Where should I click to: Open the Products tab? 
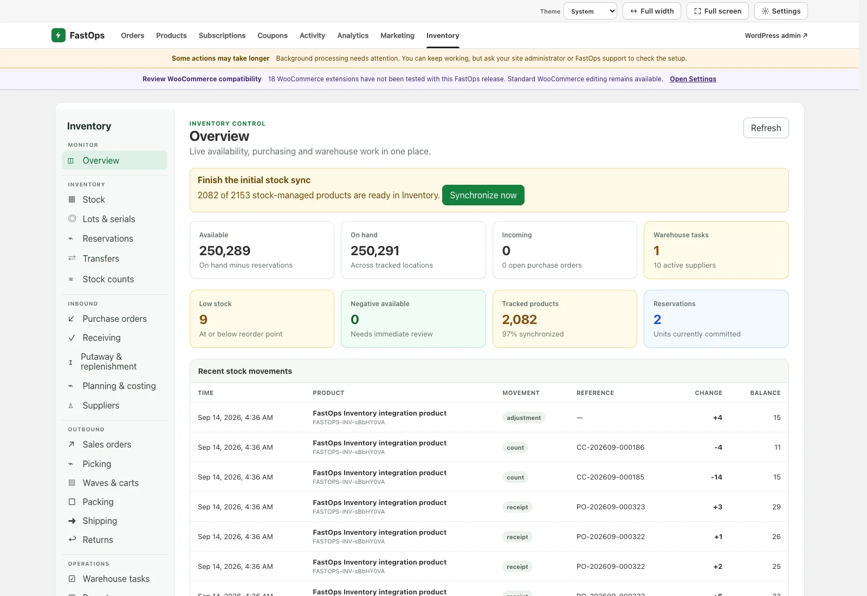(171, 36)
